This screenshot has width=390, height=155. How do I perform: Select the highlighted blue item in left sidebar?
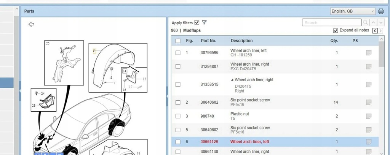click(7, 82)
